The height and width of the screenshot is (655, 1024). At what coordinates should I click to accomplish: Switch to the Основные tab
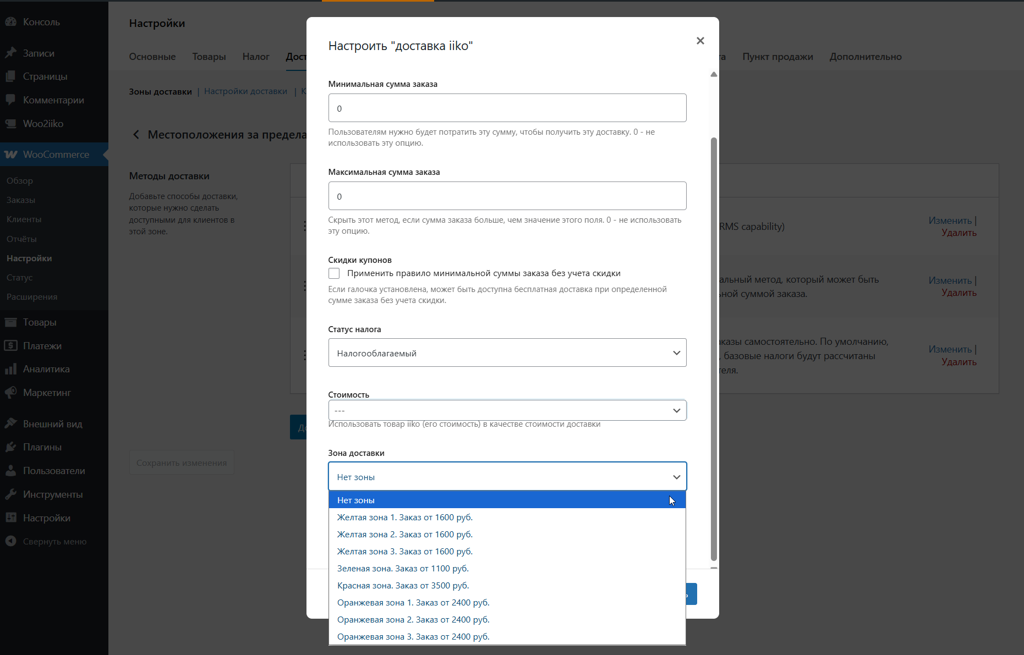(x=152, y=57)
